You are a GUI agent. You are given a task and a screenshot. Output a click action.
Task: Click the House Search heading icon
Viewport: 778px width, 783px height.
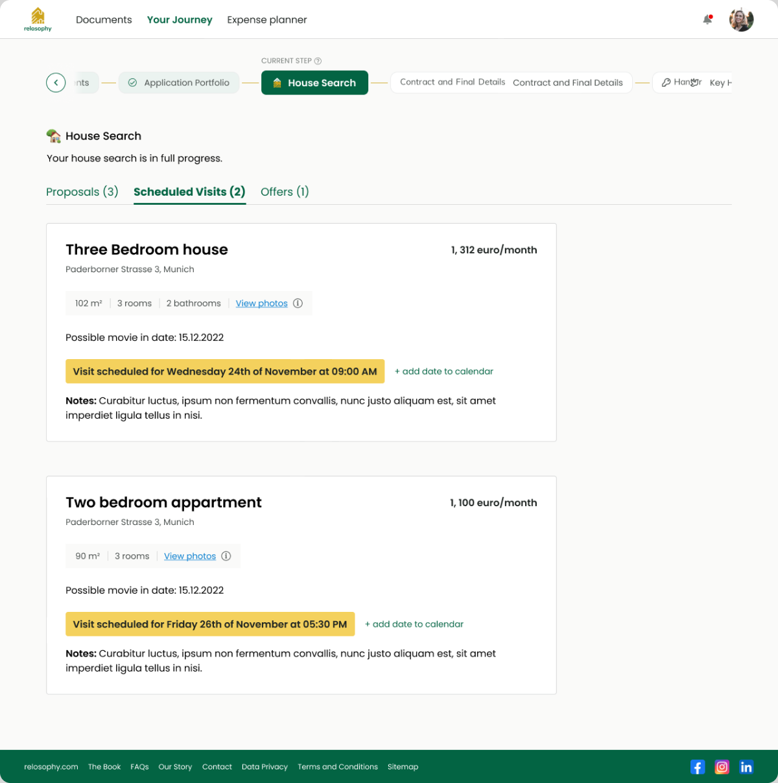(x=54, y=135)
